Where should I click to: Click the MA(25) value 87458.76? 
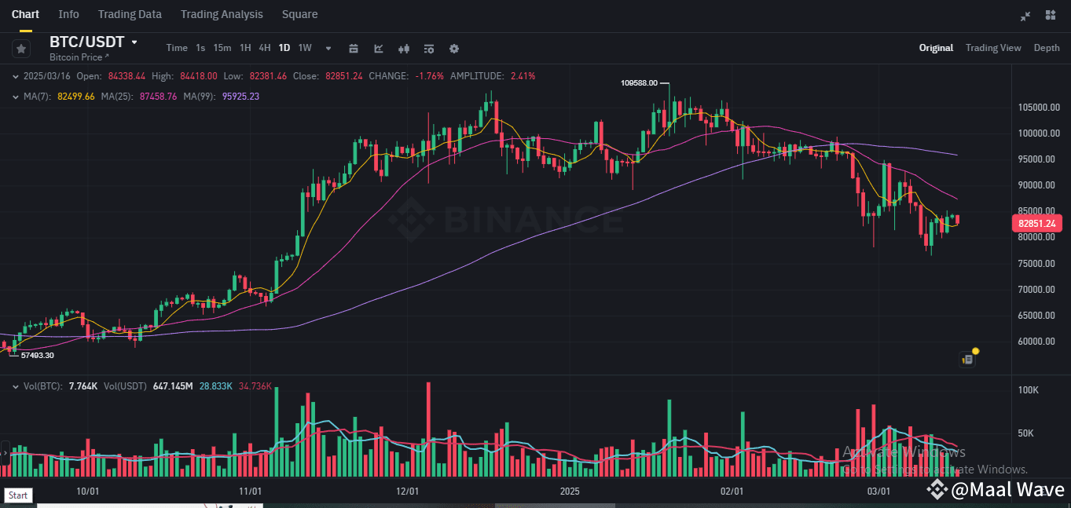coord(158,96)
